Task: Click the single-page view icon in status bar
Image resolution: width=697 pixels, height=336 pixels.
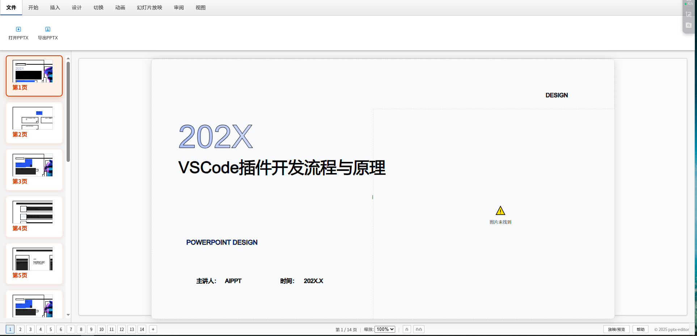Action: tap(407, 329)
